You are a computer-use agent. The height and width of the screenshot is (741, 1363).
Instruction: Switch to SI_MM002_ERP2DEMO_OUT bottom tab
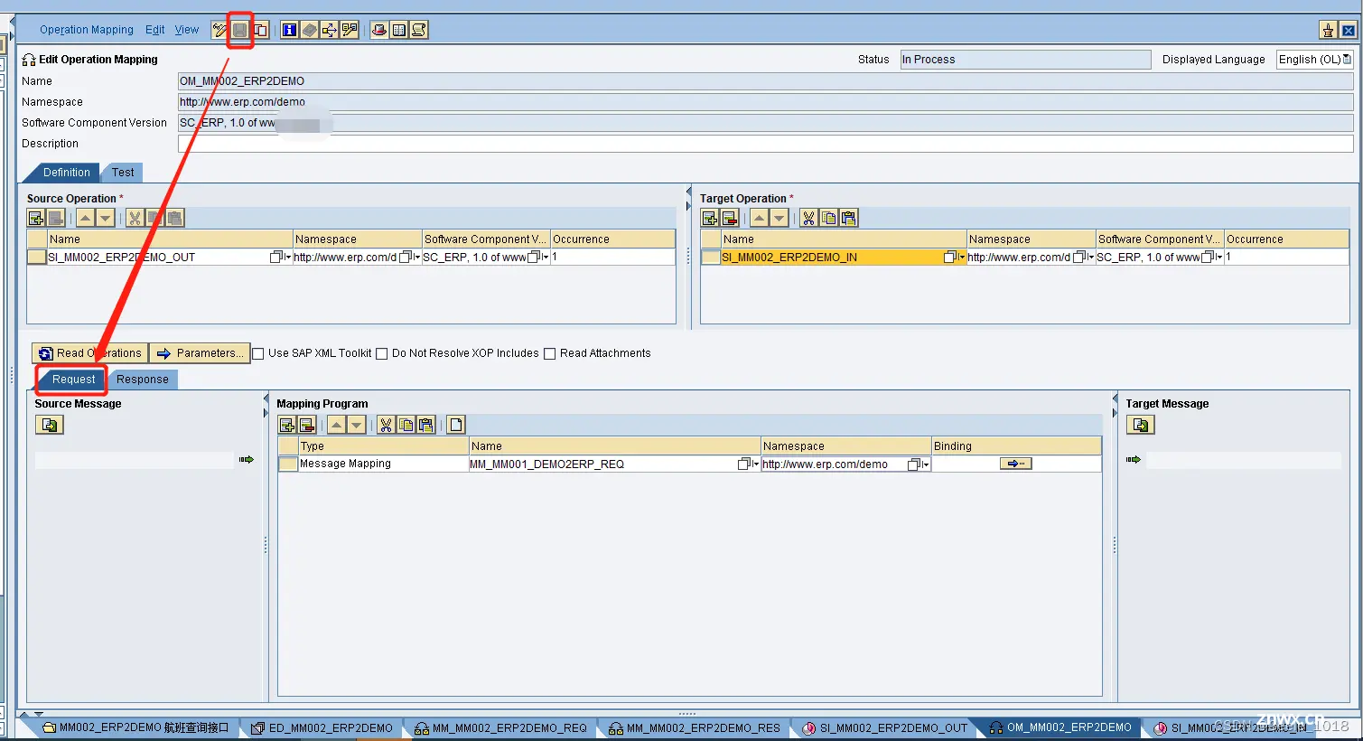(x=885, y=727)
